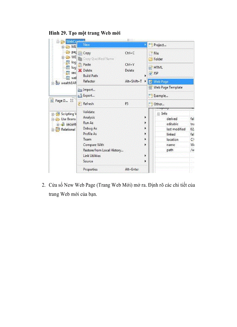The image size is (237, 327).
Task: Click the Folder icon in the New submenu
Action: (x=150, y=59)
